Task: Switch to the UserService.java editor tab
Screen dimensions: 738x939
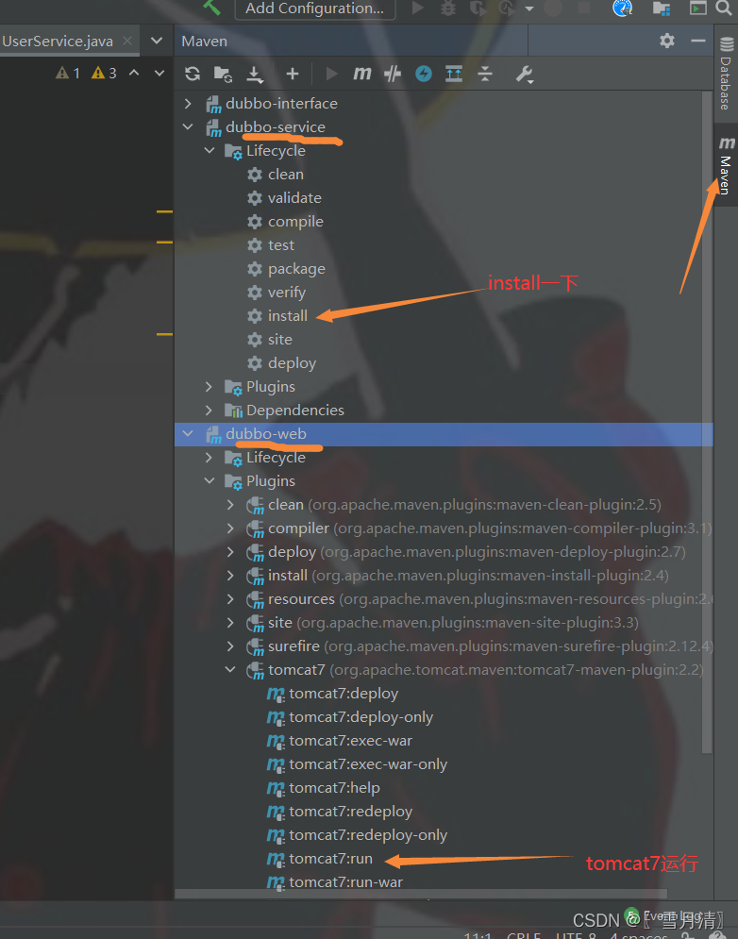Action: pyautogui.click(x=58, y=41)
